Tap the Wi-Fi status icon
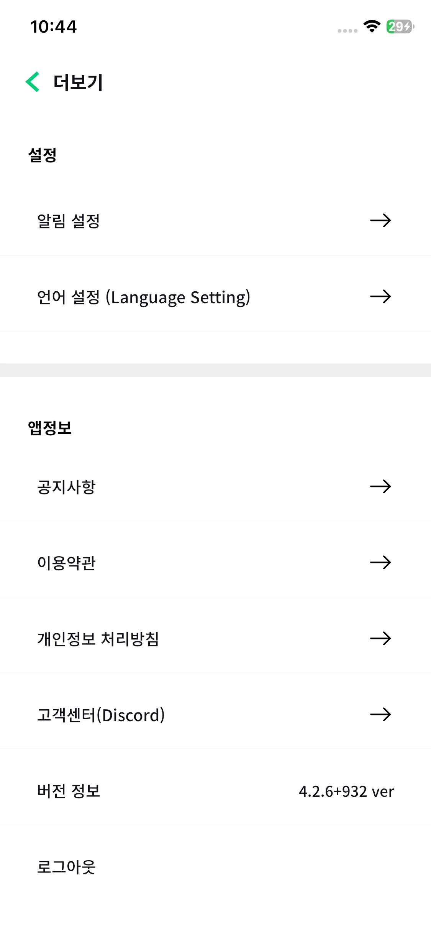Screen dimensions: 431x935 coord(371,26)
